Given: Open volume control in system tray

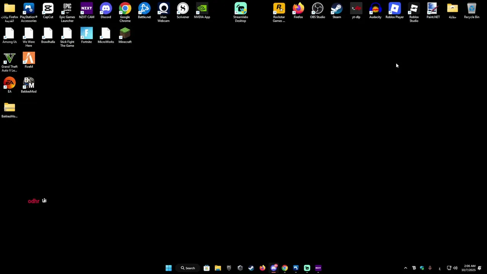Looking at the screenshot, I should click(455, 268).
